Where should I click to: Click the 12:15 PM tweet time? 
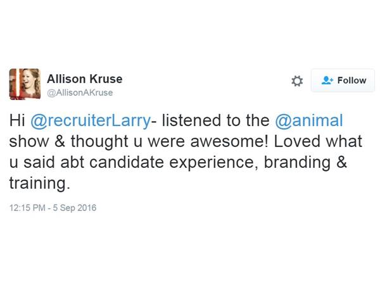[26, 208]
